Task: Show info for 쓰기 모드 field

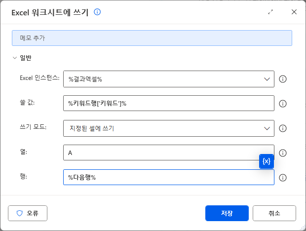Action: (283, 128)
